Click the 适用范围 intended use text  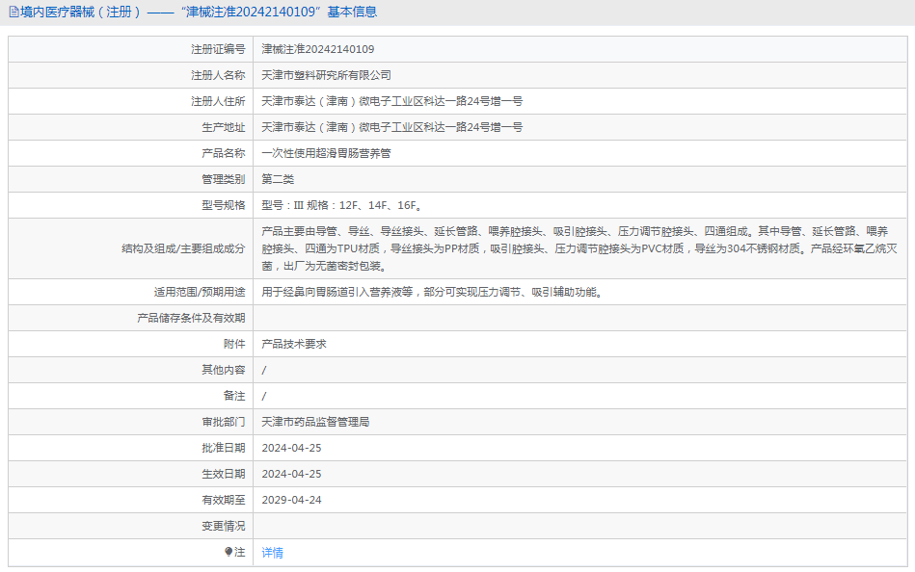tap(432, 292)
